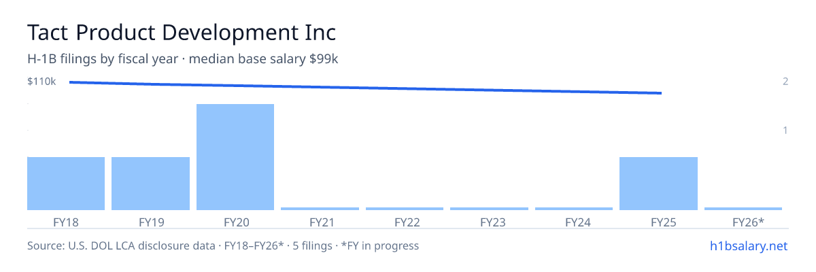This screenshot has height=272, width=816.
Task: Click the FY18 axis label
Action: coord(66,222)
